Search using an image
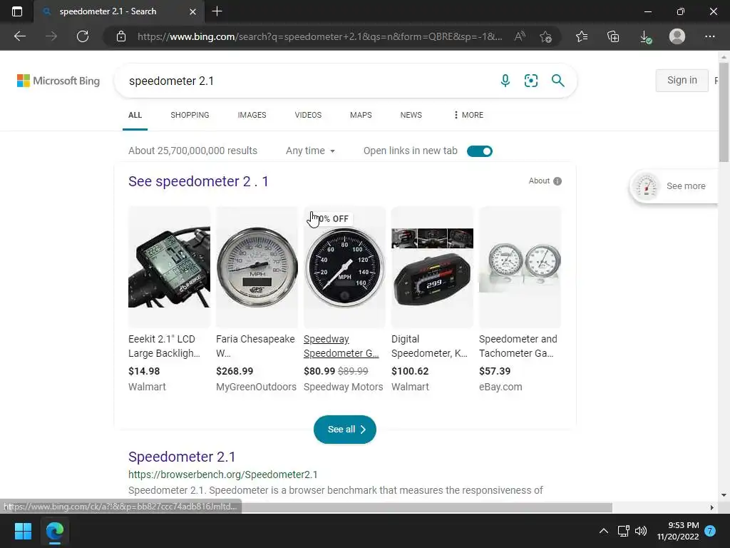The width and height of the screenshot is (730, 548). [x=530, y=81]
